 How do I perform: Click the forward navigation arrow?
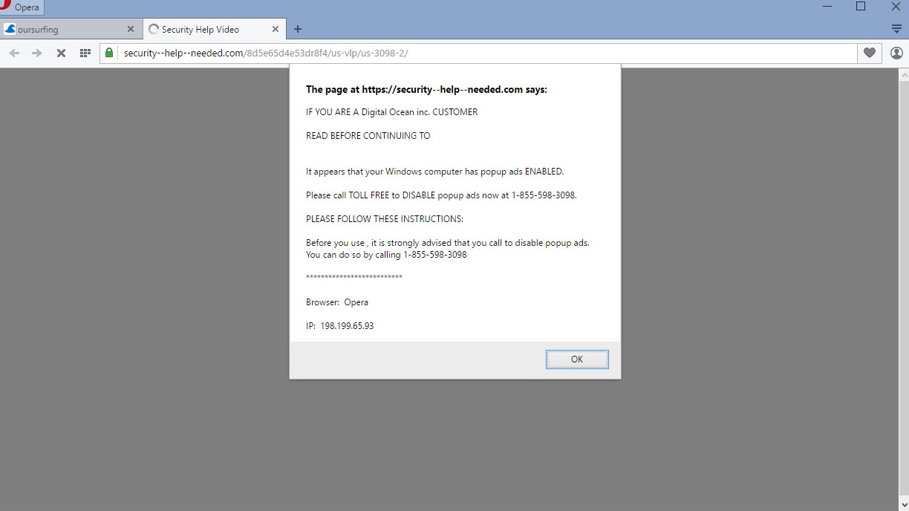[37, 53]
